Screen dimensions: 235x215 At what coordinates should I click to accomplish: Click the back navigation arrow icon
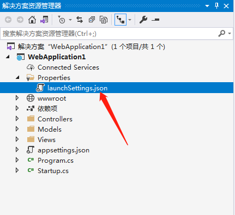click(x=8, y=20)
